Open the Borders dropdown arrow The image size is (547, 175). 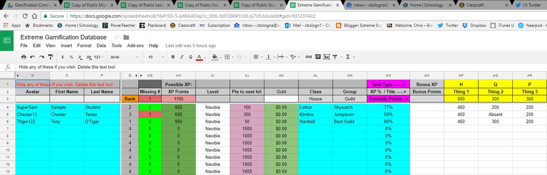click(x=233, y=57)
